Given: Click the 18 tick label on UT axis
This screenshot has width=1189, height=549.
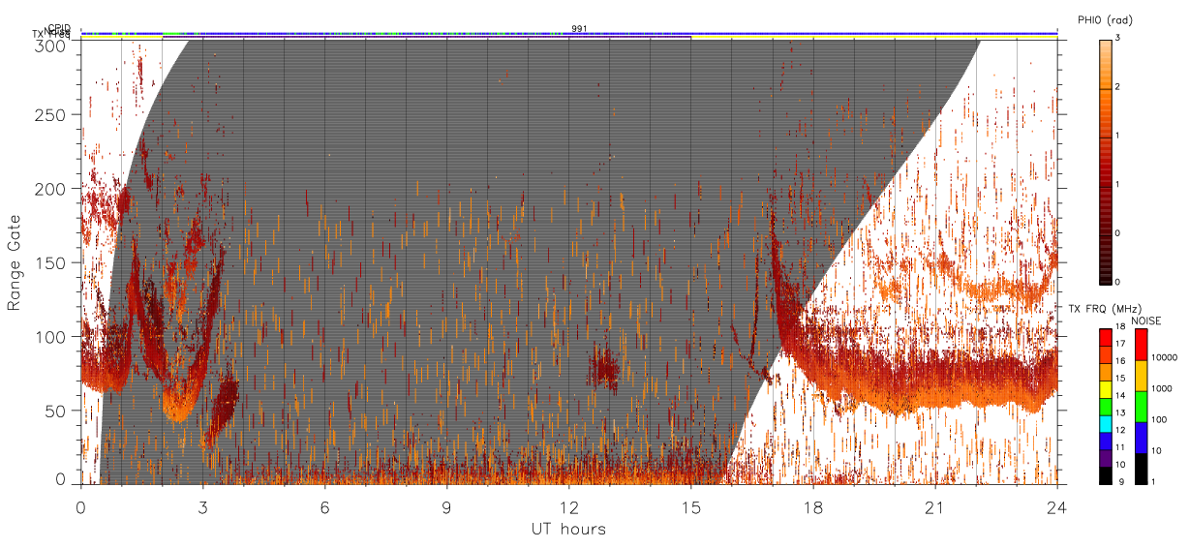Looking at the screenshot, I should (x=812, y=506).
